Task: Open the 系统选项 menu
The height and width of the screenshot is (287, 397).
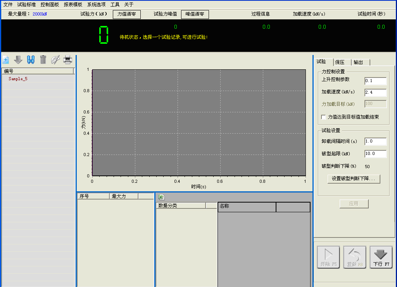Action: tap(96, 5)
